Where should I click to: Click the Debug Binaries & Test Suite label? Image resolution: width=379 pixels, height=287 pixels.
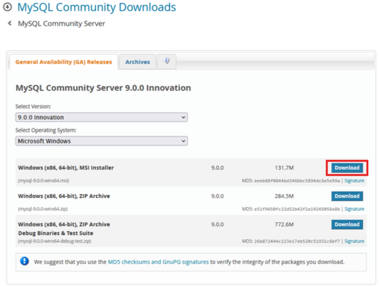56,233
